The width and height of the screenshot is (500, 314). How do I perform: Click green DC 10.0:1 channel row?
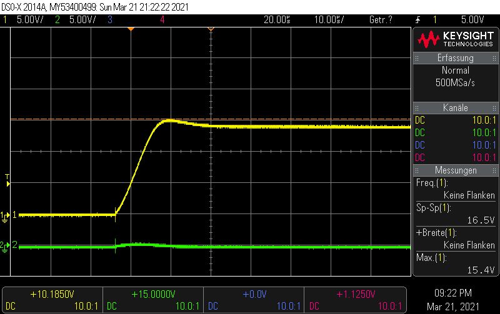[x=456, y=132]
